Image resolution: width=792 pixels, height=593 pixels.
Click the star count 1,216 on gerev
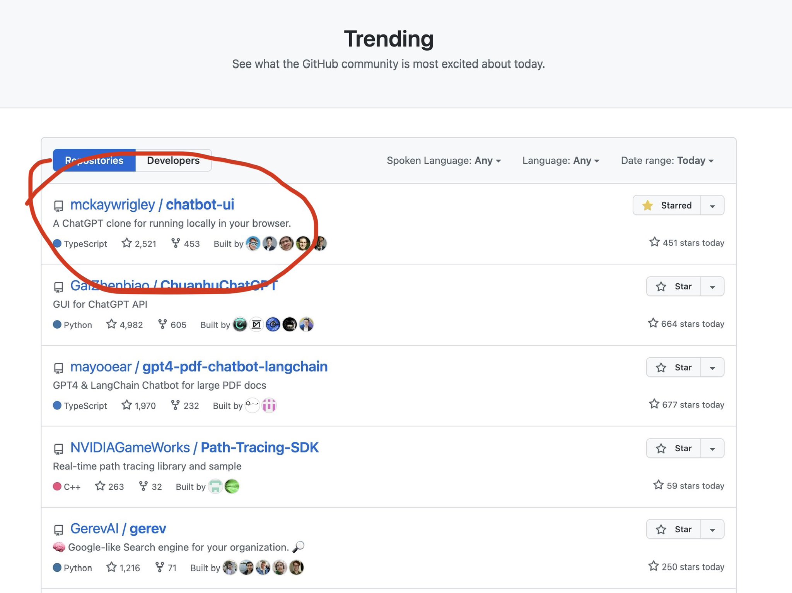130,567
